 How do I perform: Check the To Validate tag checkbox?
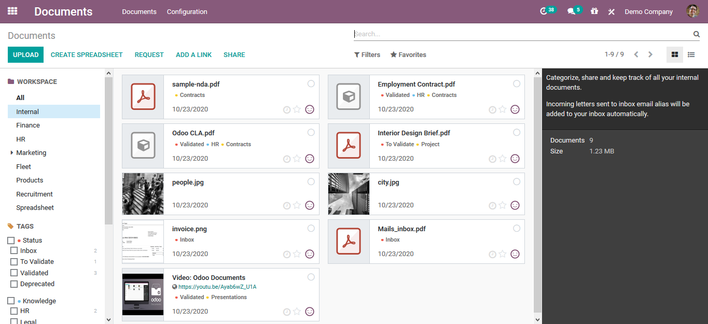coord(14,262)
